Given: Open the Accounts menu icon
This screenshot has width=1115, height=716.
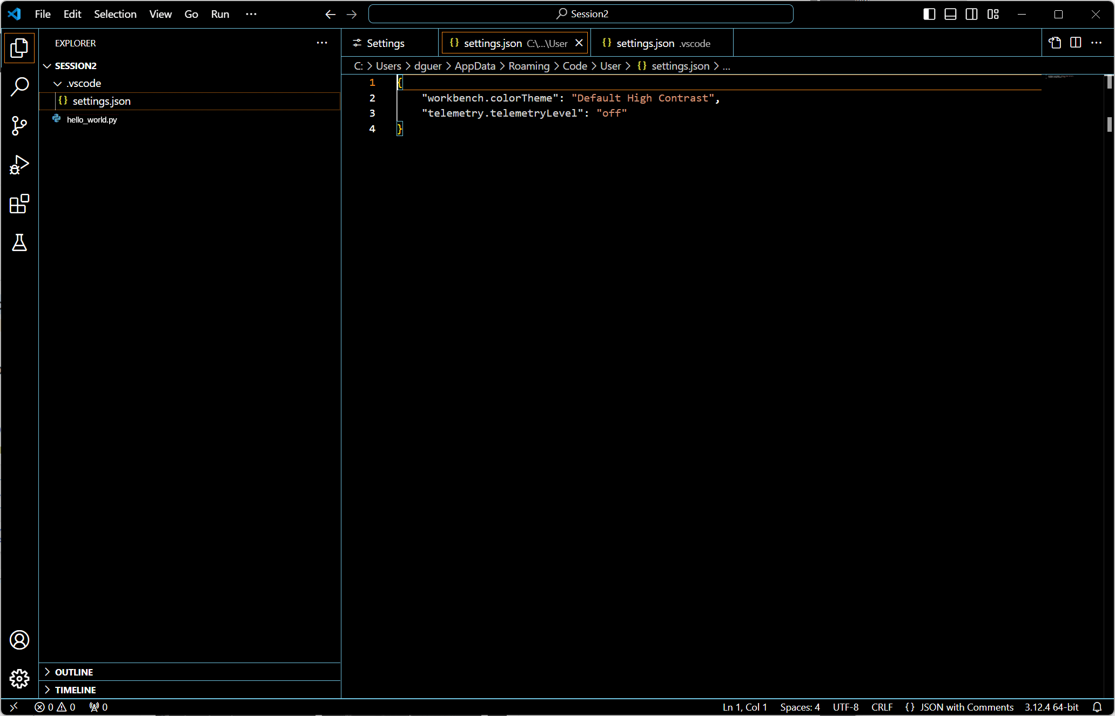Looking at the screenshot, I should [x=19, y=640].
